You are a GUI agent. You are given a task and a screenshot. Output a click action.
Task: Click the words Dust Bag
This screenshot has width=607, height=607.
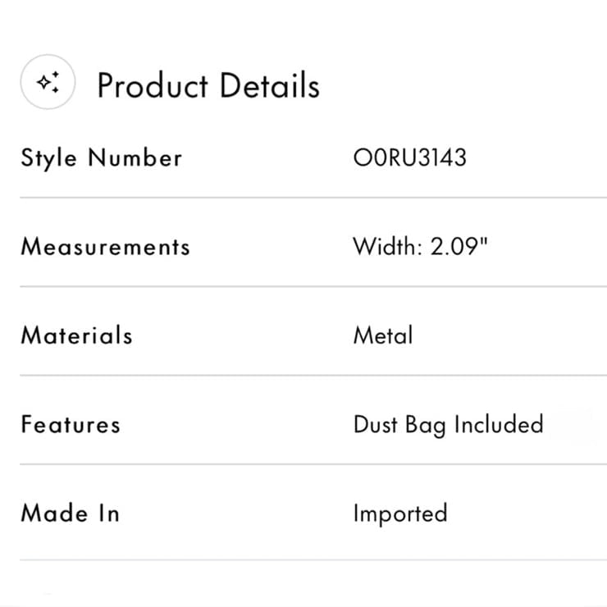coord(399,426)
